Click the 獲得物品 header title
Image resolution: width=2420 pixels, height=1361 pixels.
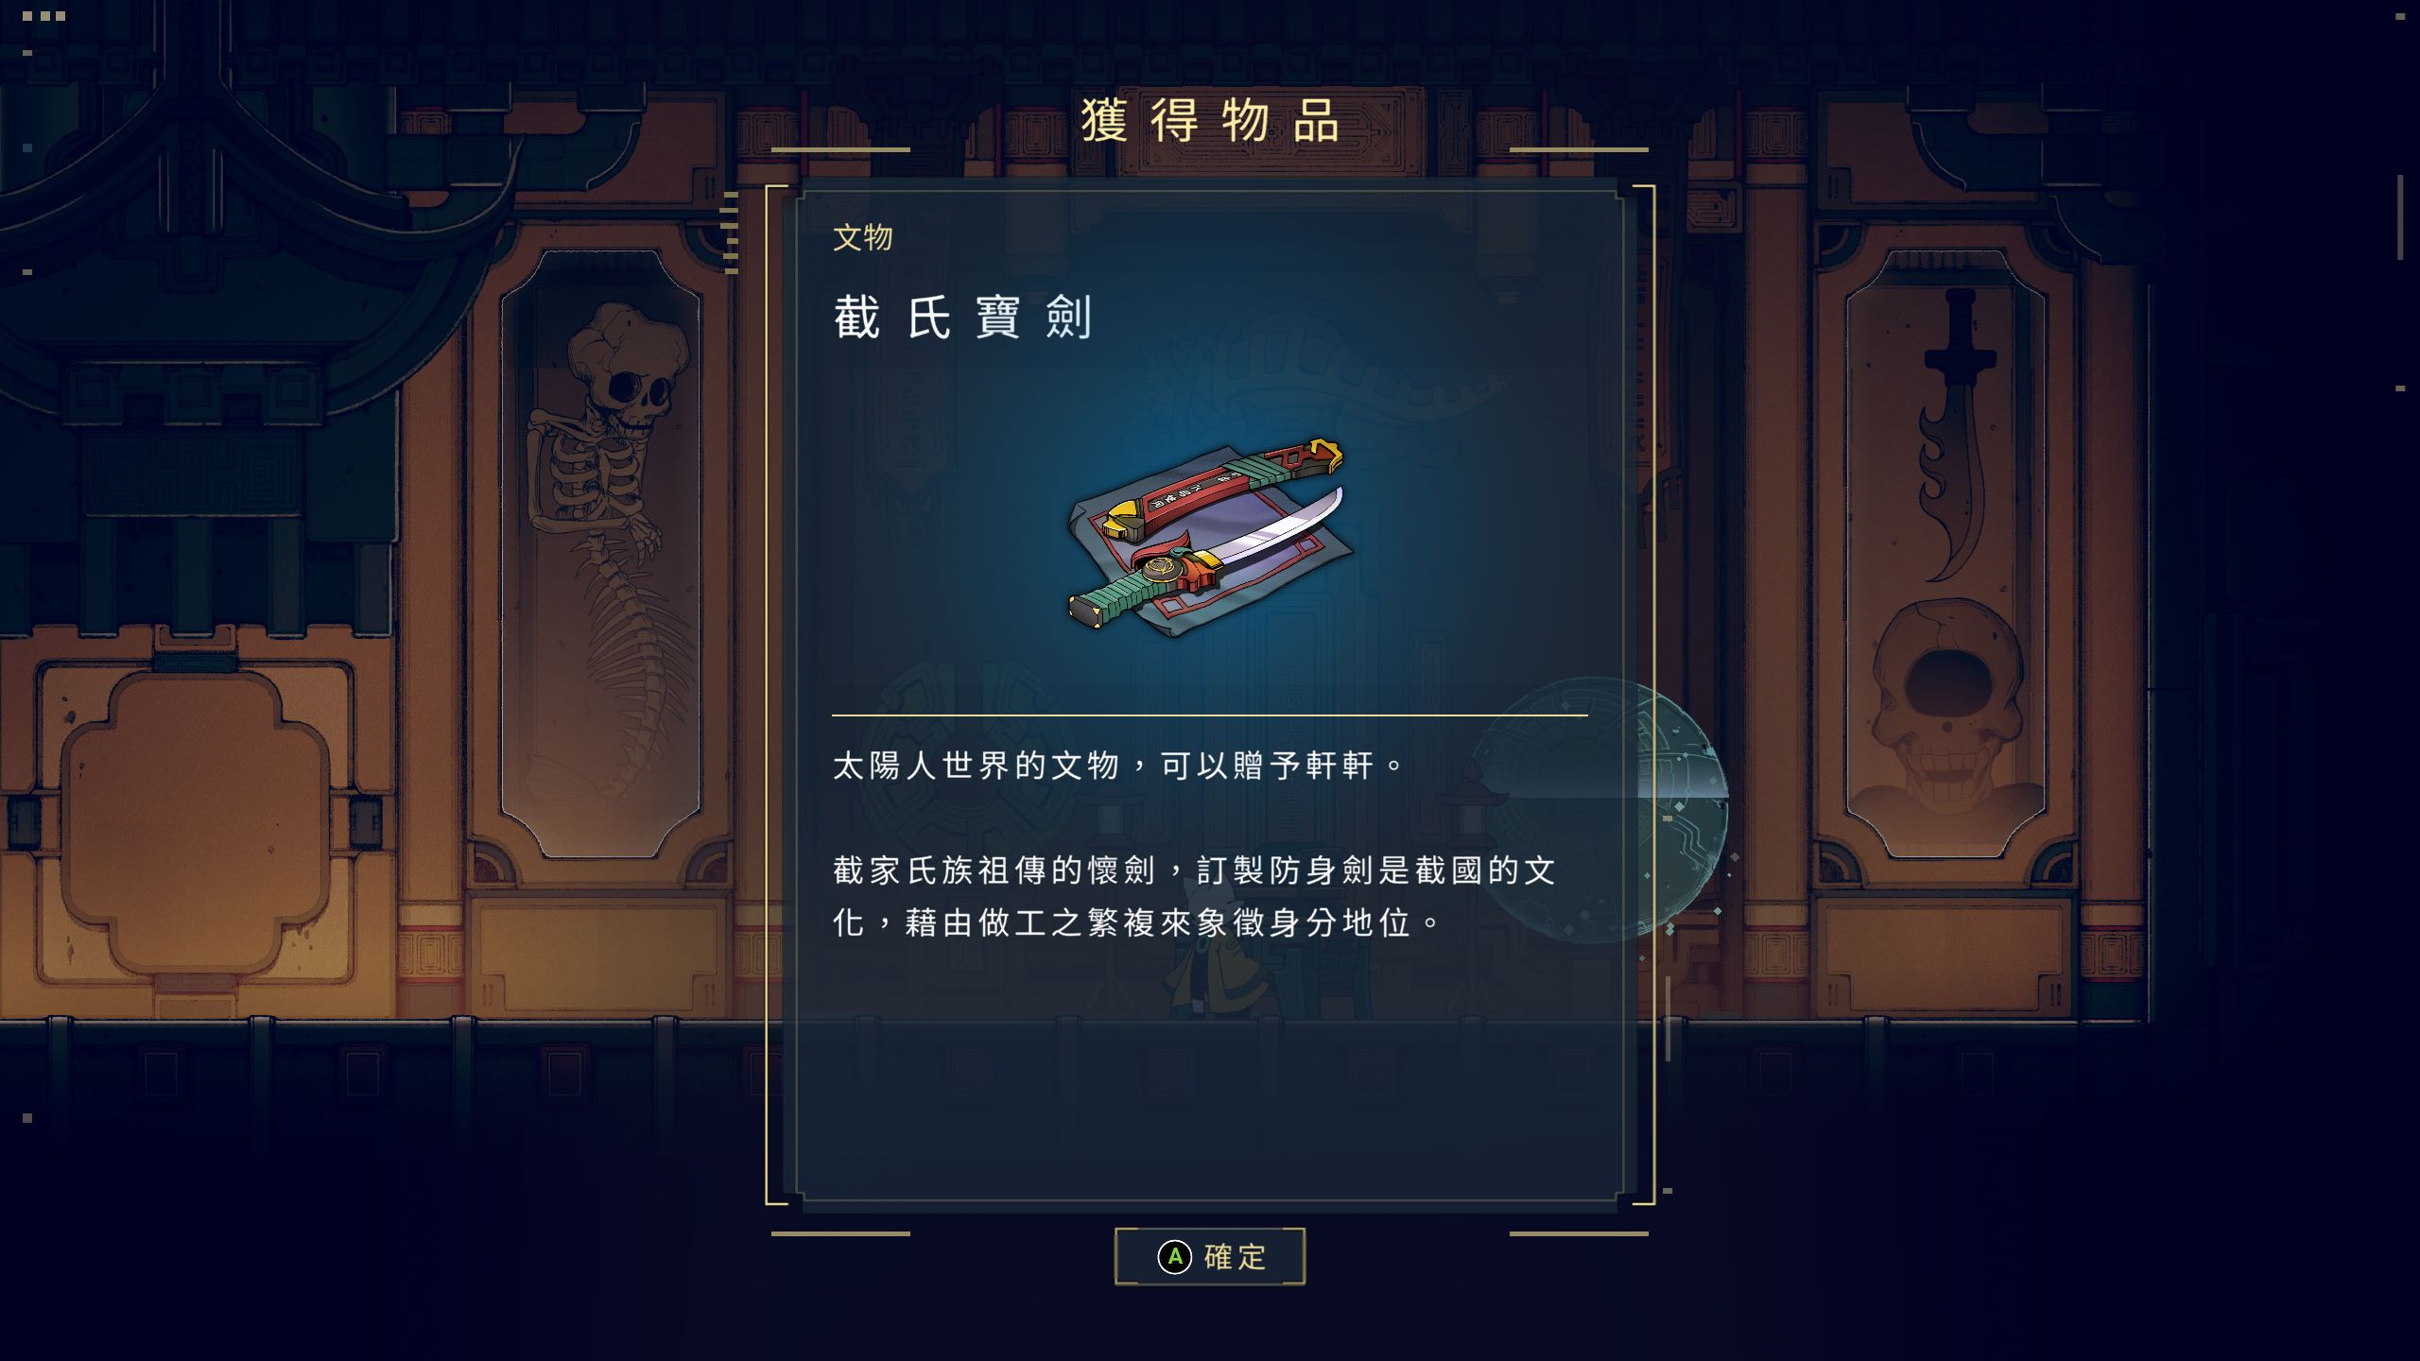(x=1210, y=121)
